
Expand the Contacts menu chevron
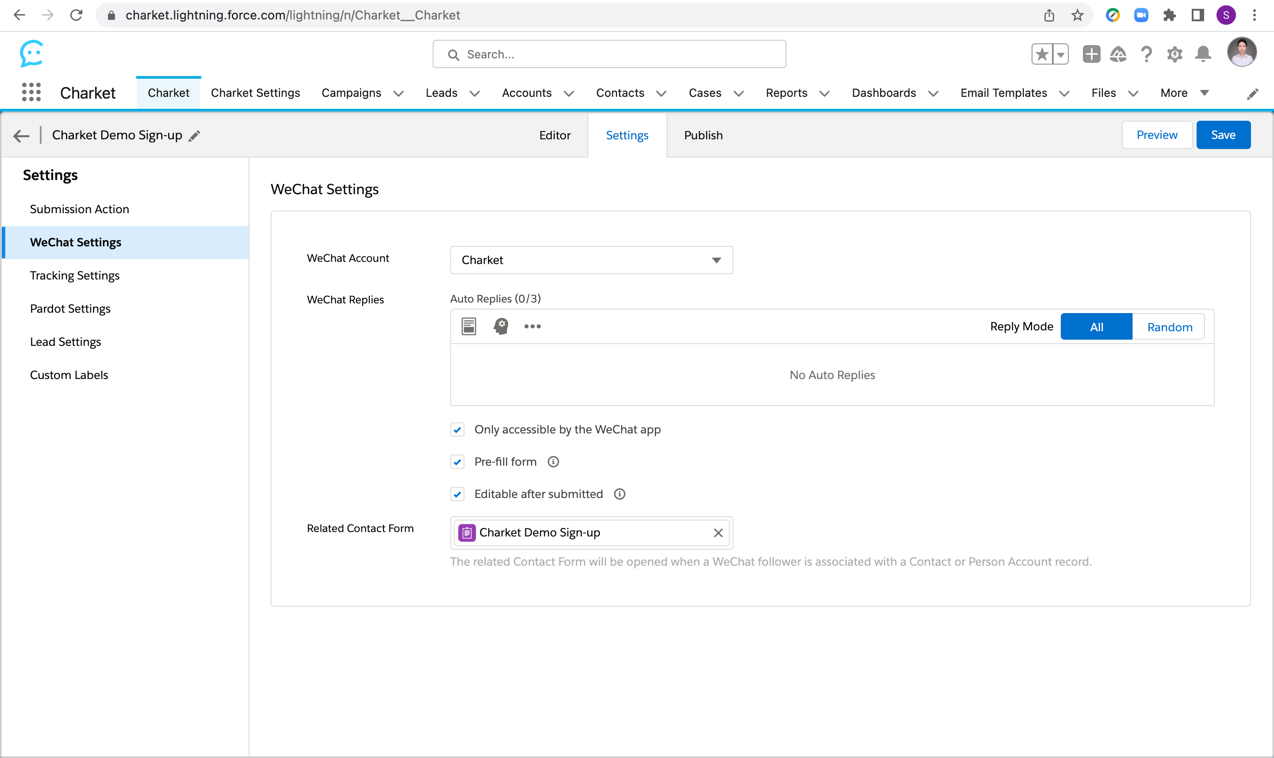point(661,93)
